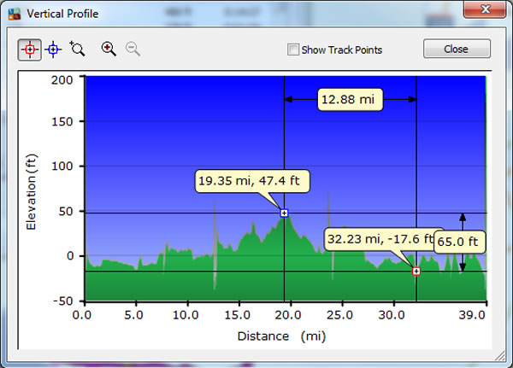The image size is (513, 368).
Task: Close the Vertical Profile window with X
Action: [485, 9]
